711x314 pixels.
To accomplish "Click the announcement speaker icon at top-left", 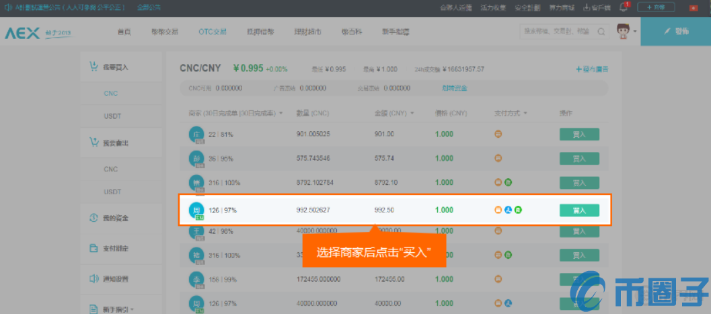I will pos(7,7).
